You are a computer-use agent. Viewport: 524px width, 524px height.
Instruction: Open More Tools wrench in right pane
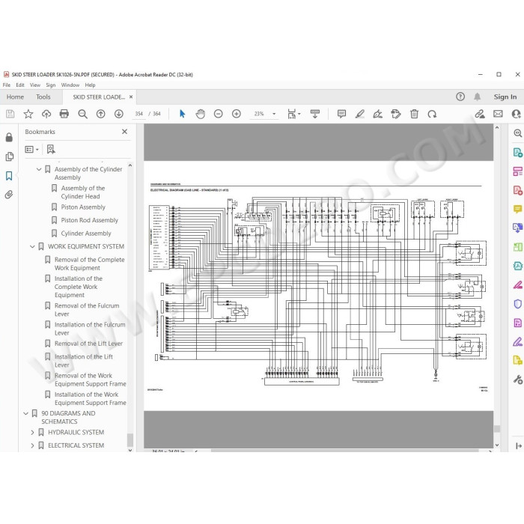click(x=518, y=380)
